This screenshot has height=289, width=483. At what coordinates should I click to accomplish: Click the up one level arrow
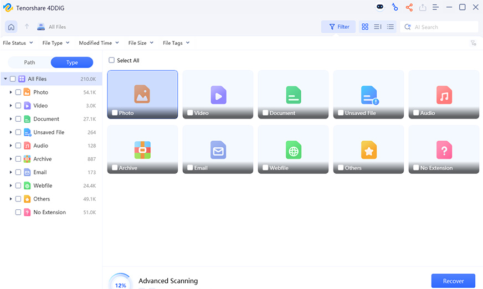pos(27,27)
